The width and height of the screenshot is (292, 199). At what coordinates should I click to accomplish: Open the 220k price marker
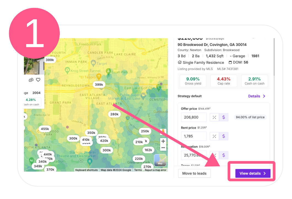click(139, 158)
